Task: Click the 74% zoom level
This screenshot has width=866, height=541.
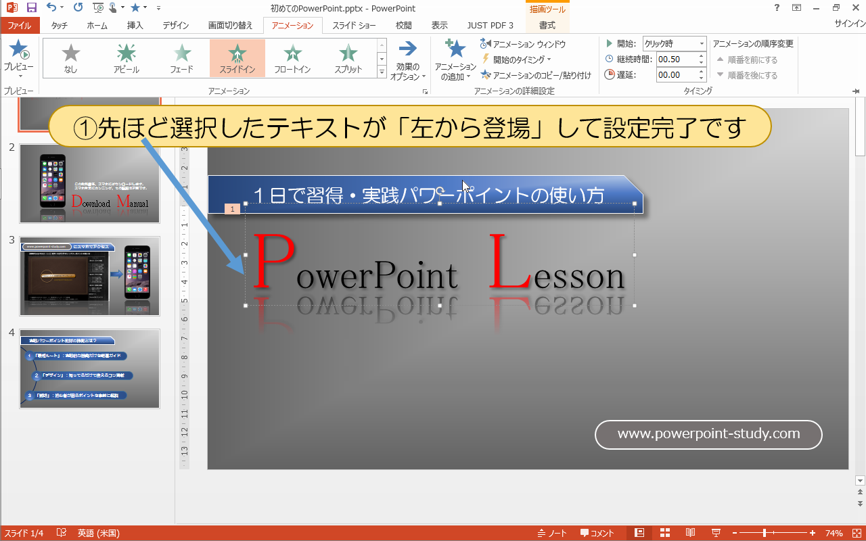Action: pos(834,533)
